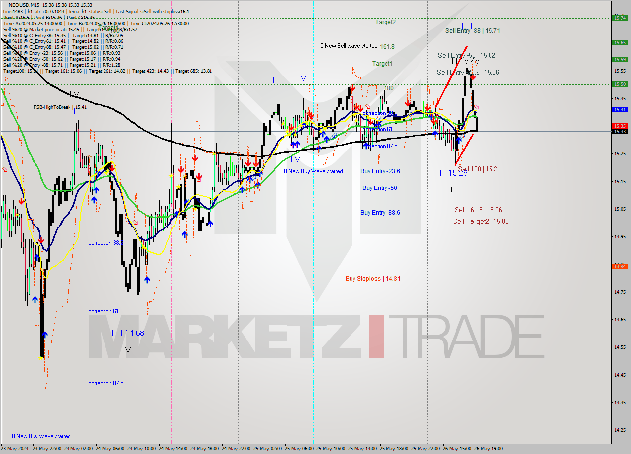Click the '24 May 10:00' time label

[x=142, y=449]
